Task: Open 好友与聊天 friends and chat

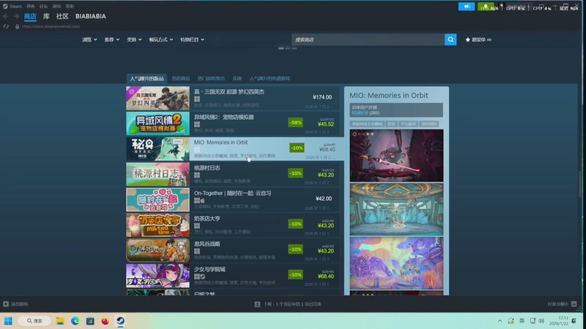Action: pos(558,304)
